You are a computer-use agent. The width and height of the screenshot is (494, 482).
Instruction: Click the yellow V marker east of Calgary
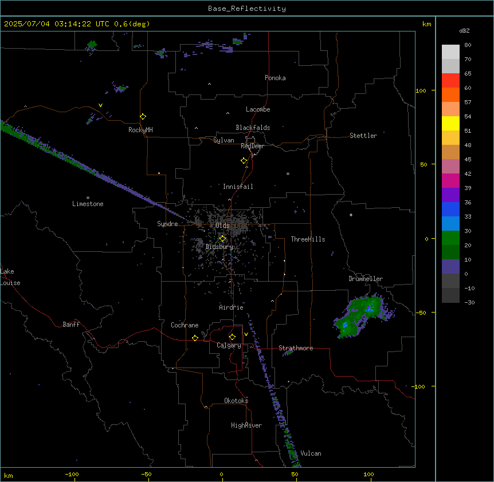click(x=246, y=334)
